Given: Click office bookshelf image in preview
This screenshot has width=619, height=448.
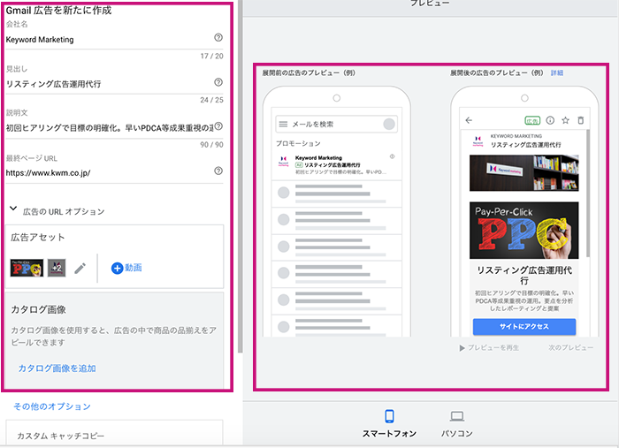Looking at the screenshot, I should click(x=523, y=172).
